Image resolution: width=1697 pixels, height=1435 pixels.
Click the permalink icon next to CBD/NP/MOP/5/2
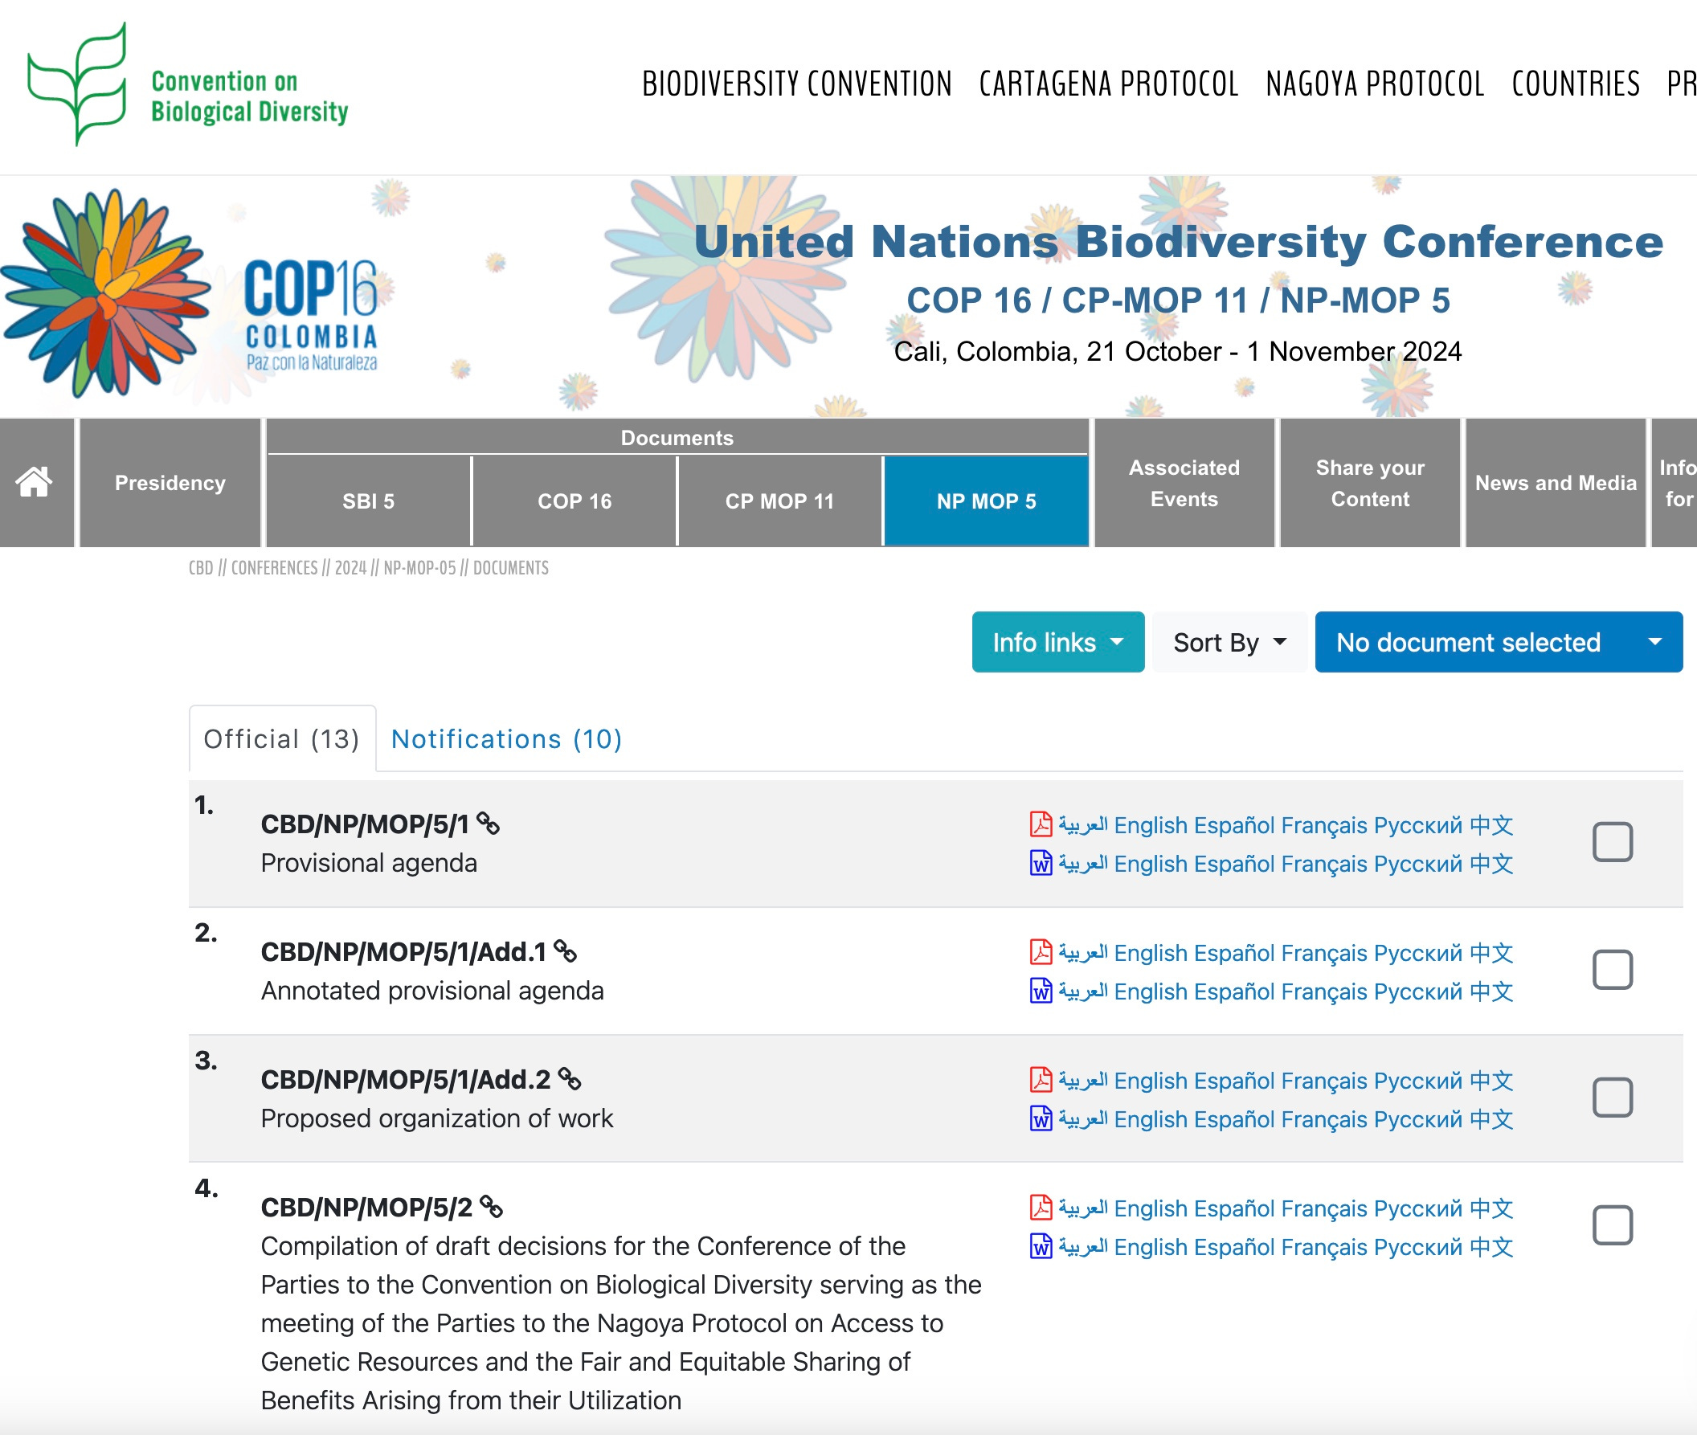[x=492, y=1206]
